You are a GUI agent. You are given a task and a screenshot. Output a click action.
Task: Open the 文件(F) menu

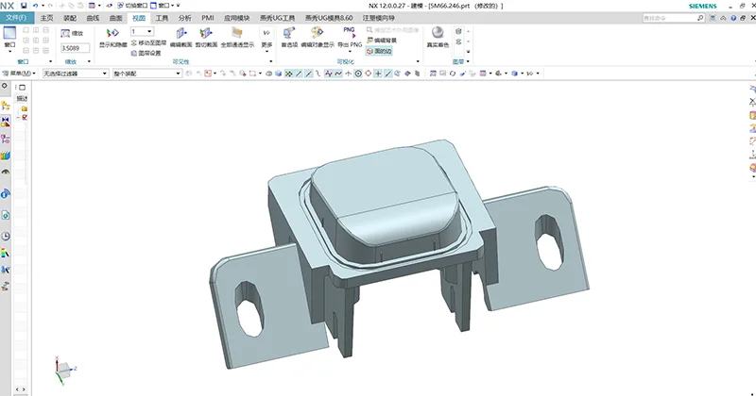click(x=17, y=18)
